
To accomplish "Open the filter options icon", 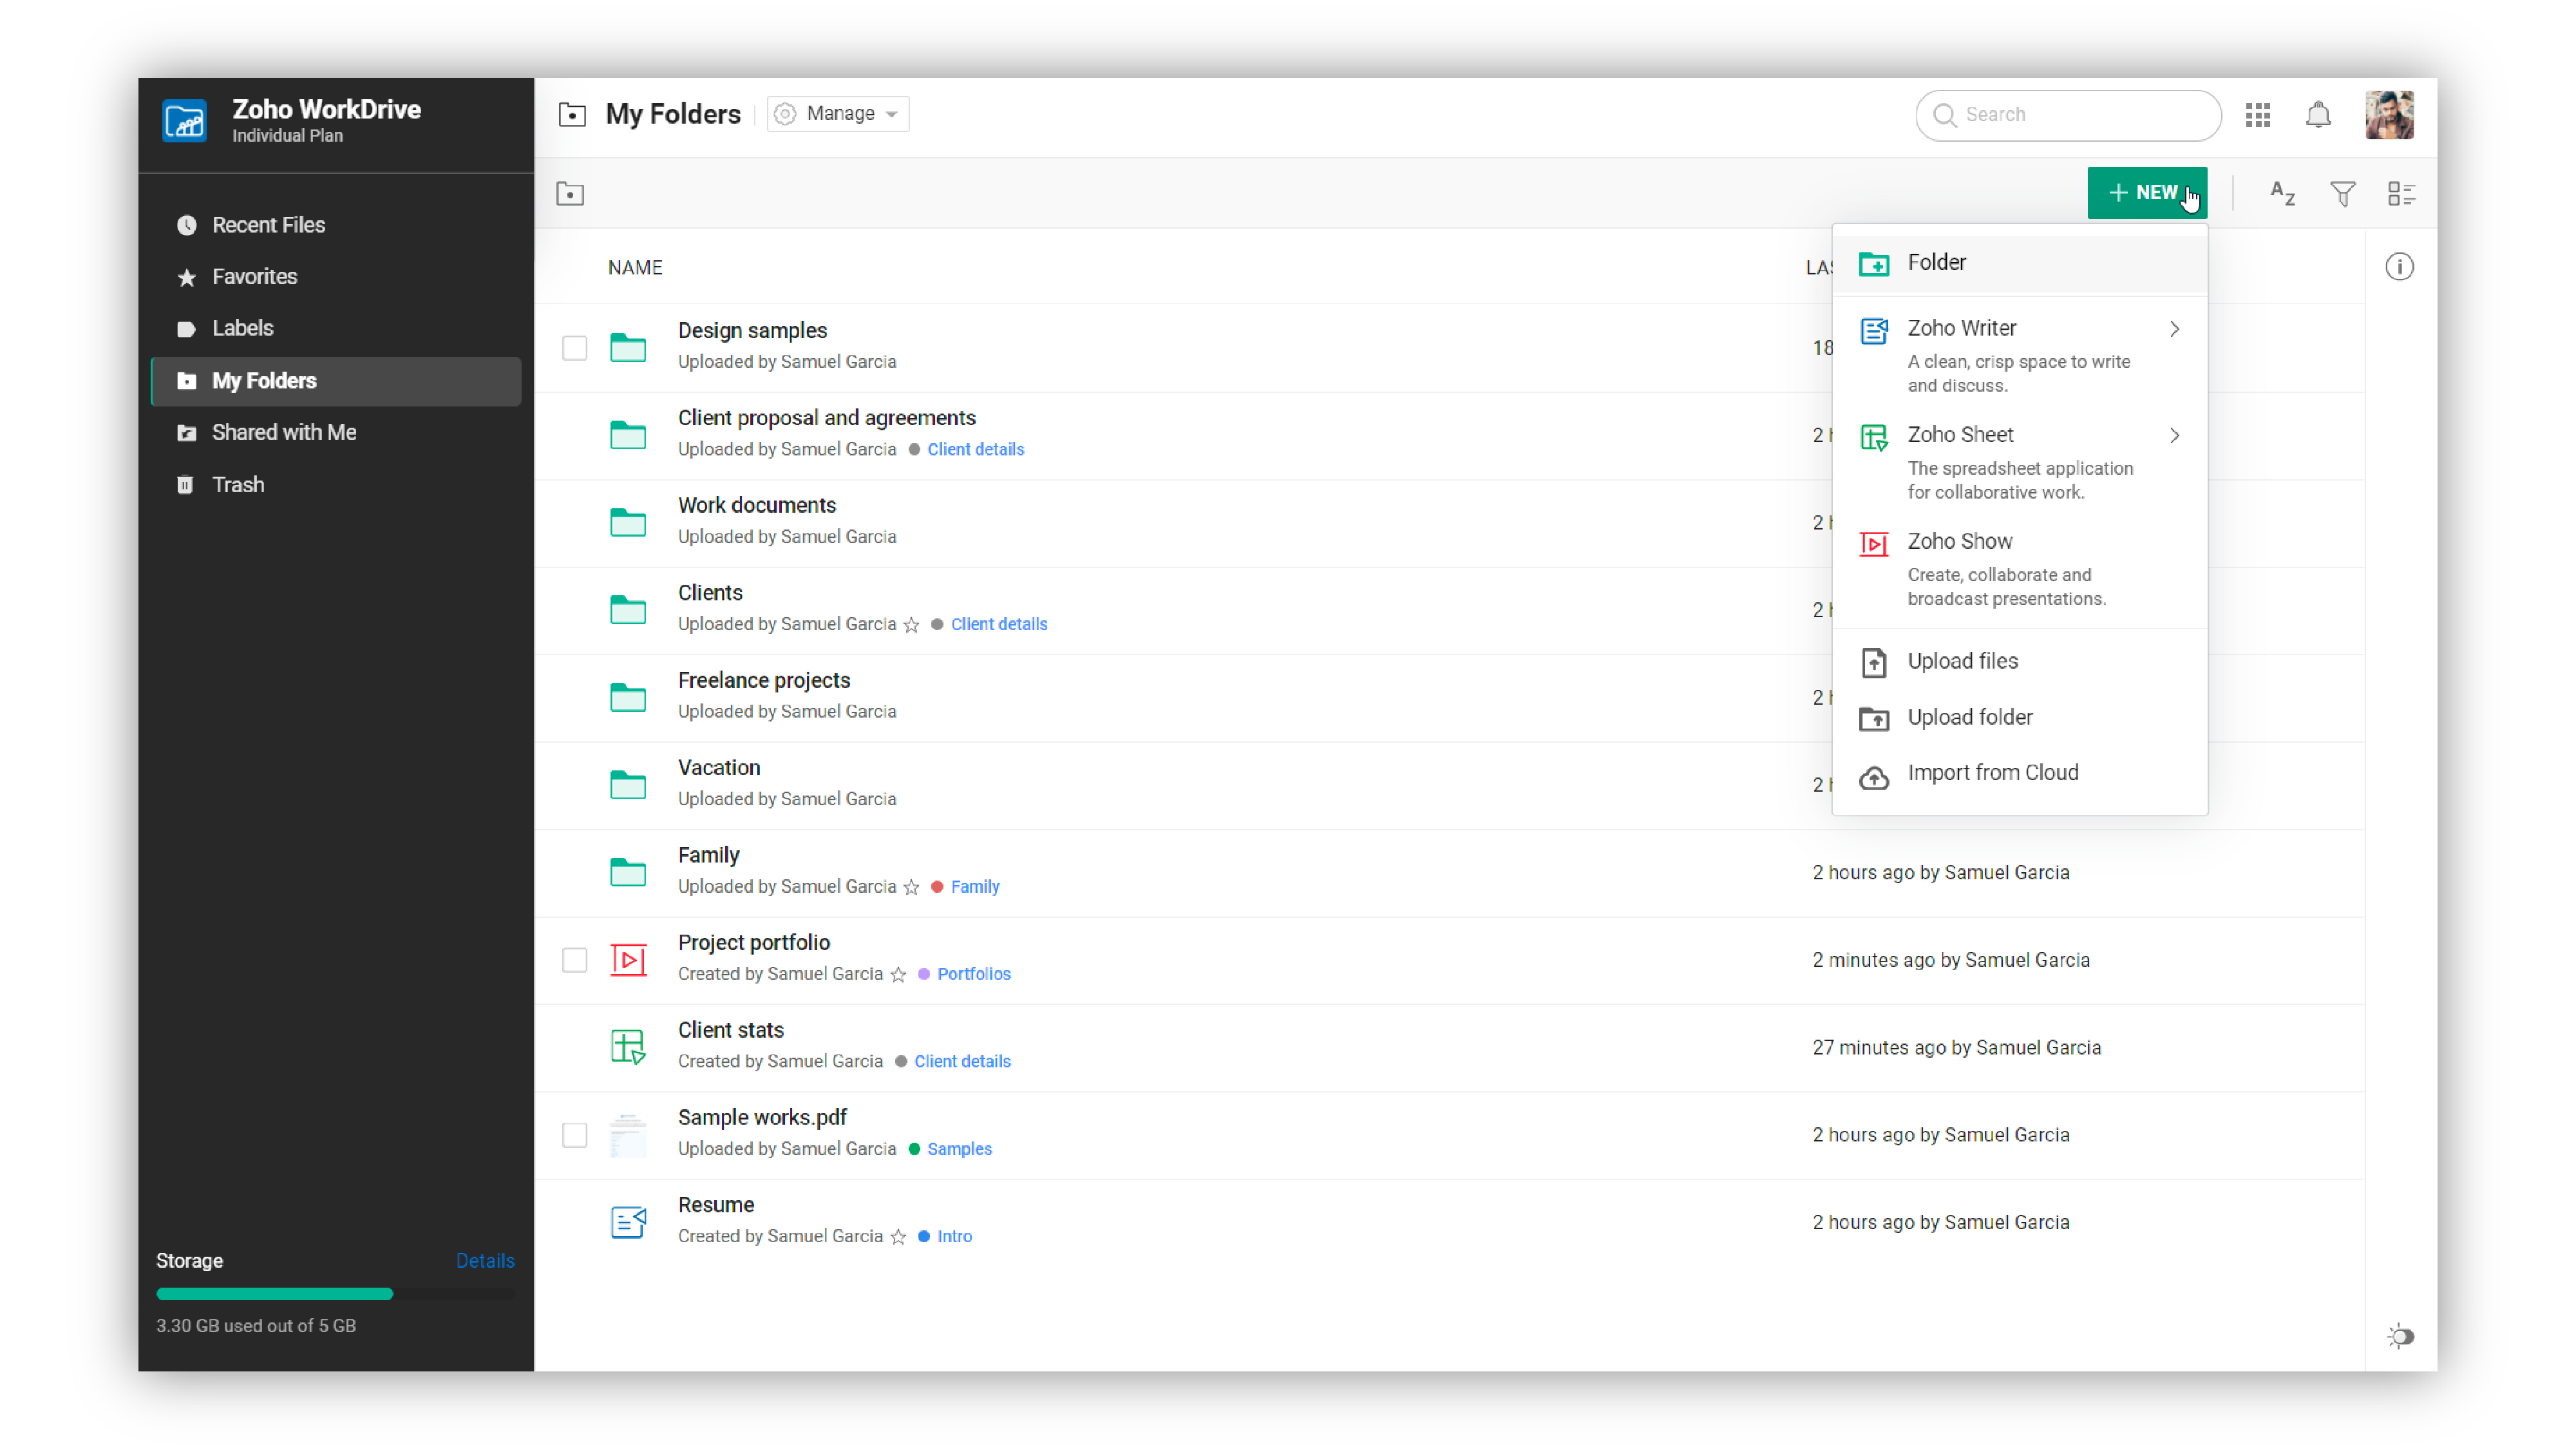I will 2342,193.
